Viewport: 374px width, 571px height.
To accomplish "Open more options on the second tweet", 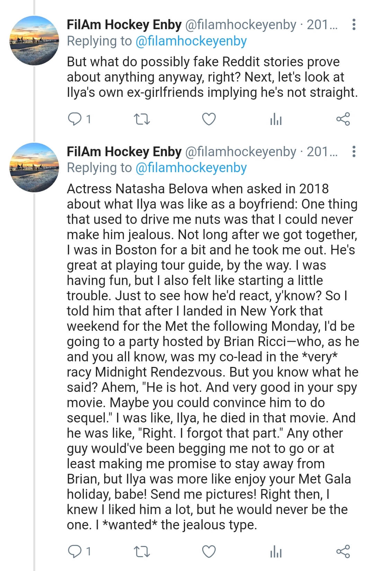I will point(354,152).
